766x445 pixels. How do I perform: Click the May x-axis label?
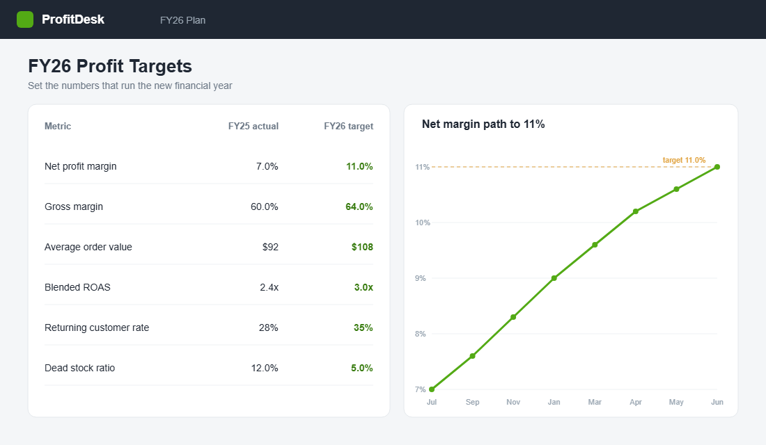677,402
